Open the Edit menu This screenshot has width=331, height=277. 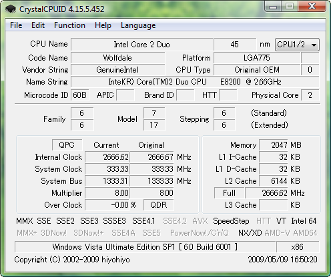38,25
